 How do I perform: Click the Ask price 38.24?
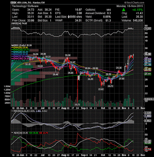coord(48,10)
